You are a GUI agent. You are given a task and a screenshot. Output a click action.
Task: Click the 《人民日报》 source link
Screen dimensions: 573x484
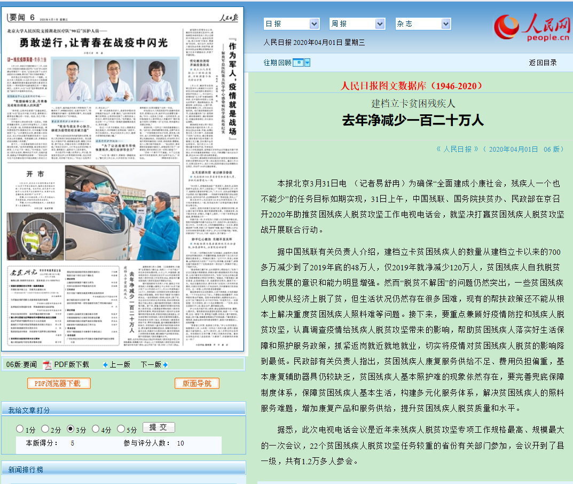click(457, 149)
